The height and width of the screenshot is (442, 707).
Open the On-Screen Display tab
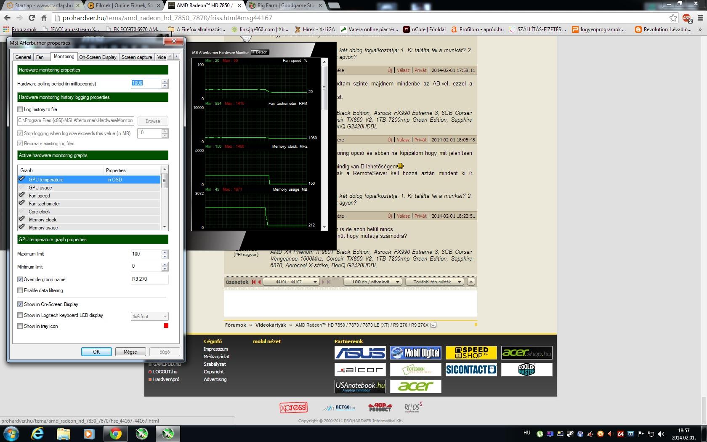coord(98,57)
